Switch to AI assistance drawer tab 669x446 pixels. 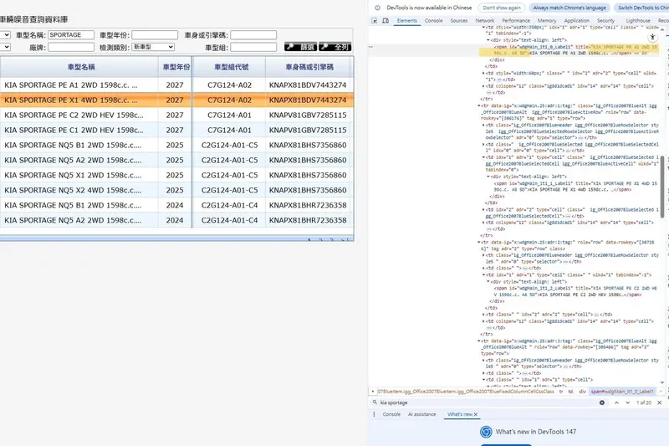(421, 414)
